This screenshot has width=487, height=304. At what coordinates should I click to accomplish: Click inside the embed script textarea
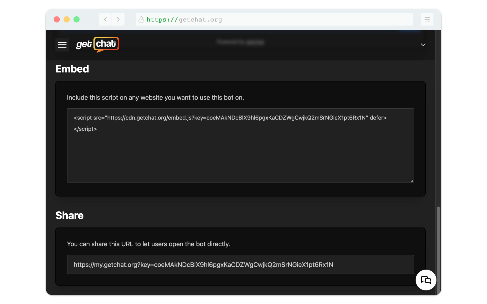(240, 145)
